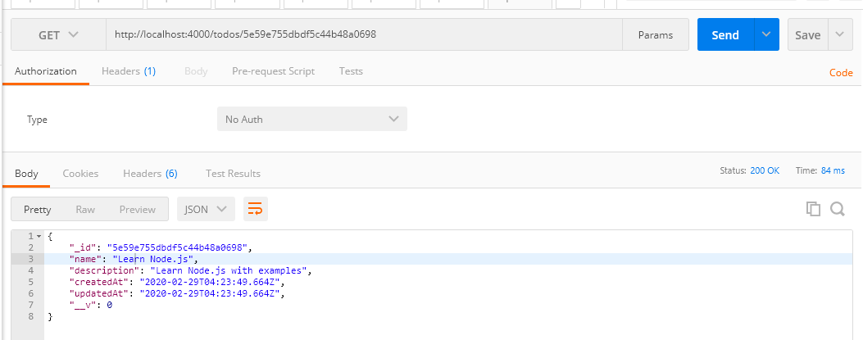Viewport: 863px width, 340px height.
Task: Click the request URL field
Action: click(365, 34)
